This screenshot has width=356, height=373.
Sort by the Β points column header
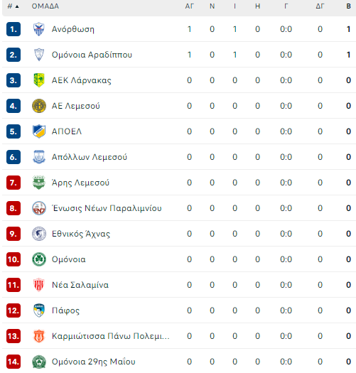(348, 6)
